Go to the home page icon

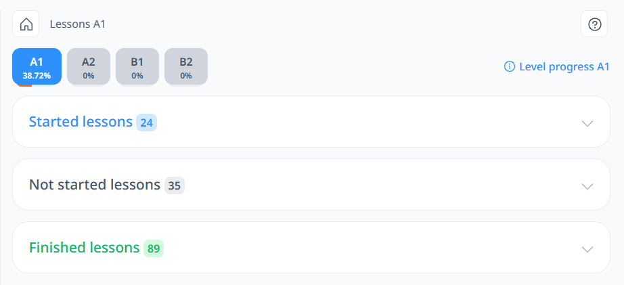tap(26, 24)
